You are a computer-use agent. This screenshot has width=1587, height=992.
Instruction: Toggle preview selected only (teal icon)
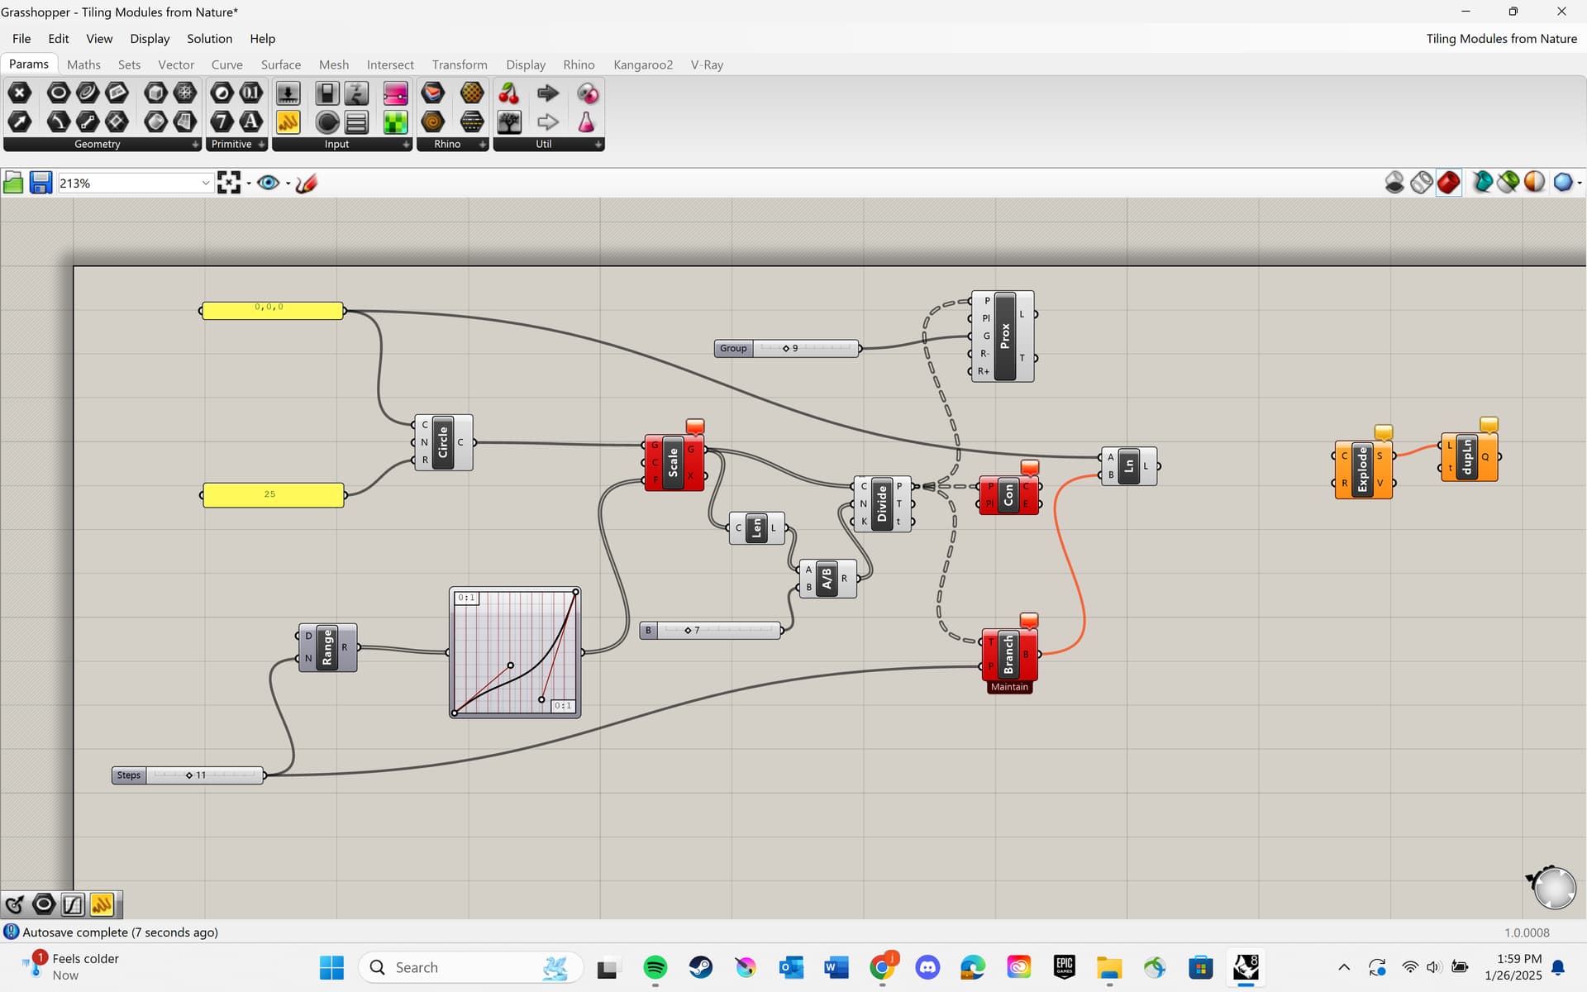pyautogui.click(x=1482, y=182)
